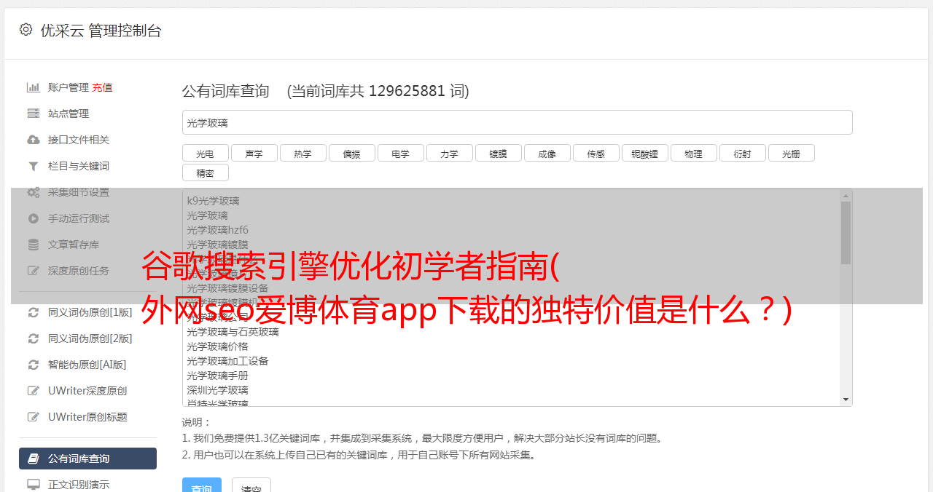933x492 pixels.
Task: Select the 光电 tag button
Action: pyautogui.click(x=206, y=153)
